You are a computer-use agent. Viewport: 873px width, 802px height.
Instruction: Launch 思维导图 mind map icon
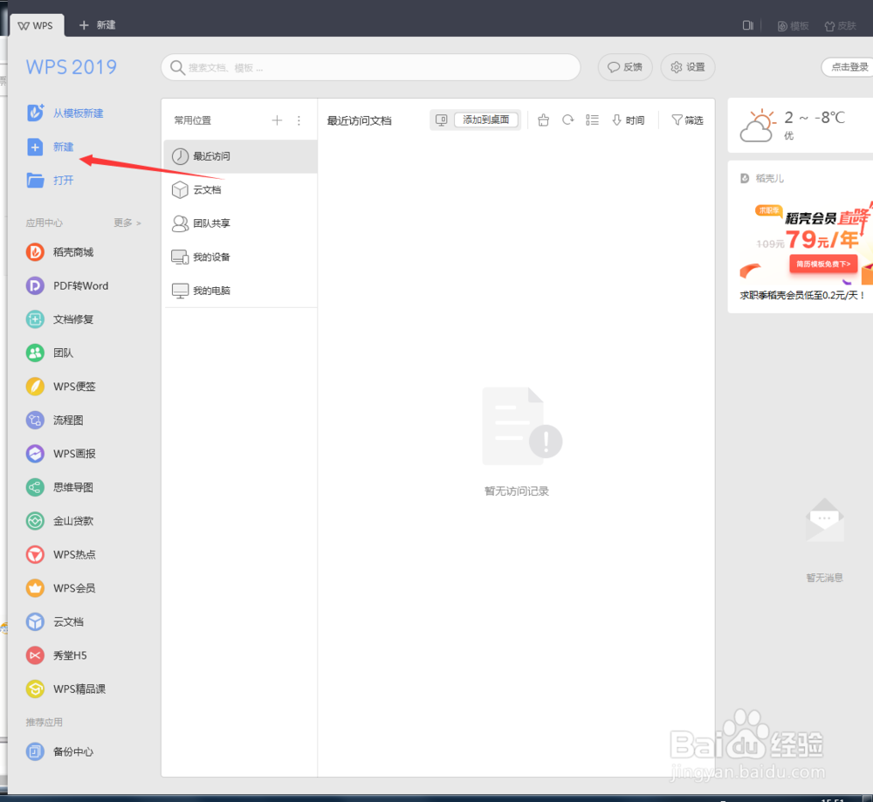35,488
